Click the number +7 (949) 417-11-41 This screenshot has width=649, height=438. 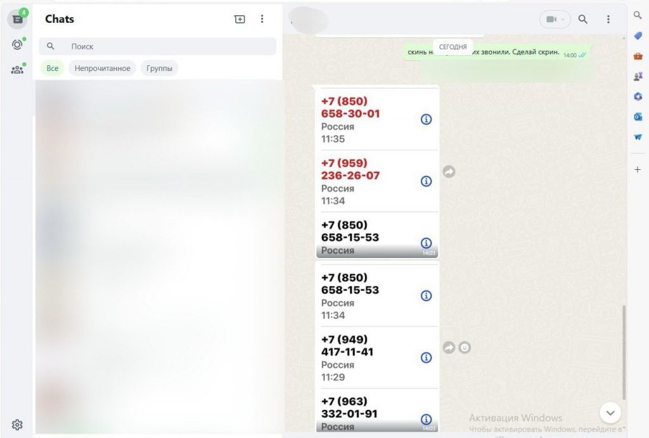click(x=347, y=345)
